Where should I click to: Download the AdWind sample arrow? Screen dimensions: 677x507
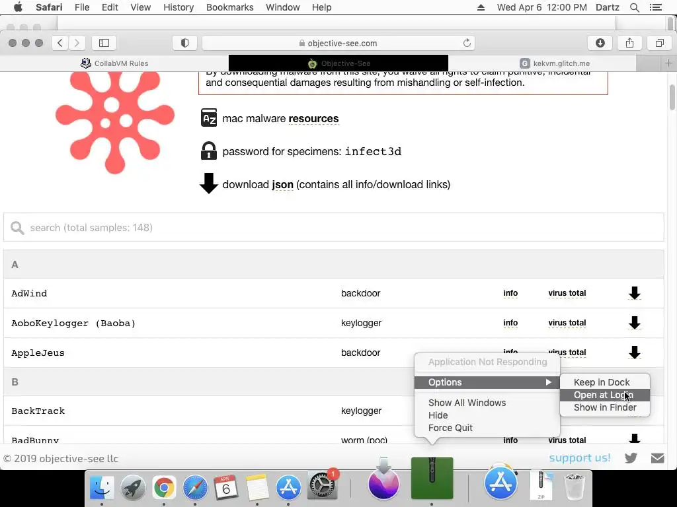pos(634,293)
